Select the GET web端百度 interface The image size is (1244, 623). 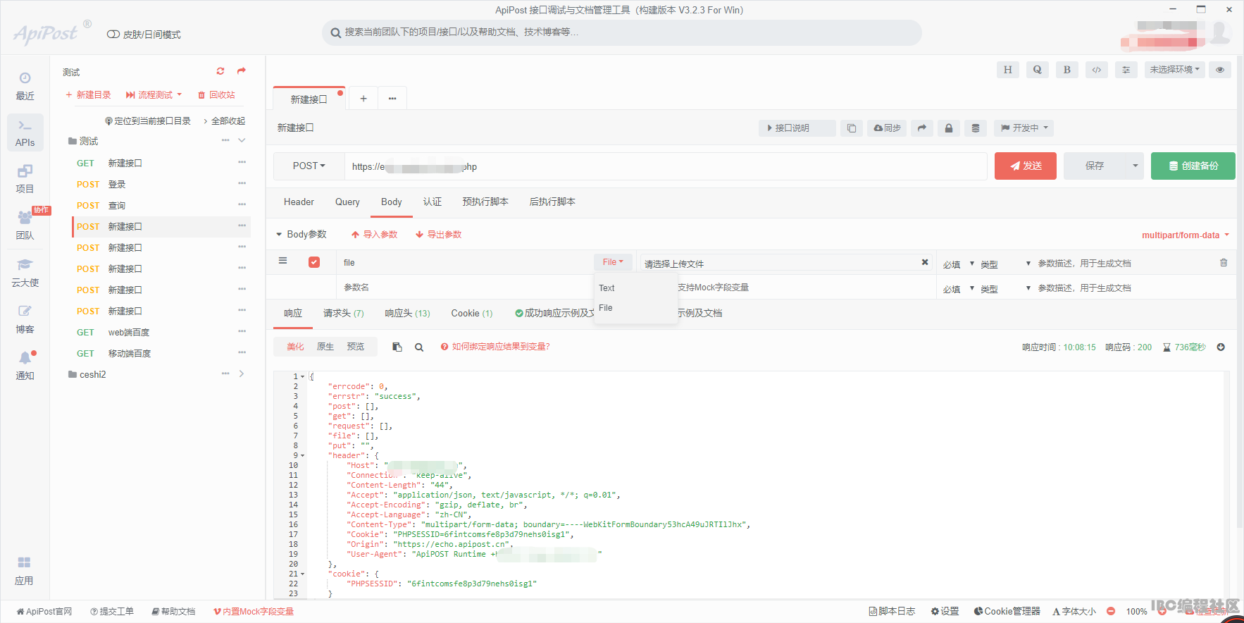(161, 333)
